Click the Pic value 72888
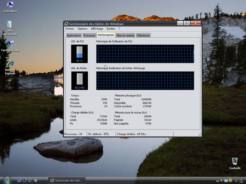 [x=103, y=123]
